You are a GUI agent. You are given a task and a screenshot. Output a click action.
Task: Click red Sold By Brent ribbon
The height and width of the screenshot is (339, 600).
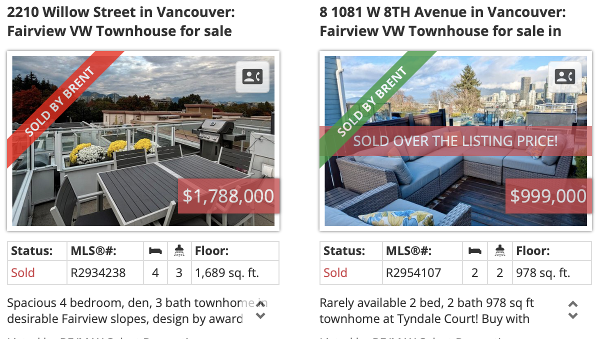click(x=61, y=103)
